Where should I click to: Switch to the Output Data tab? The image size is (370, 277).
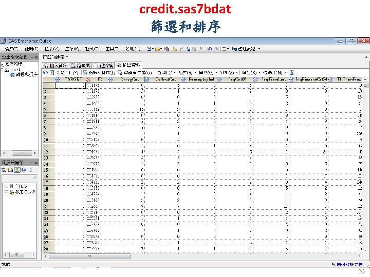tap(128, 65)
